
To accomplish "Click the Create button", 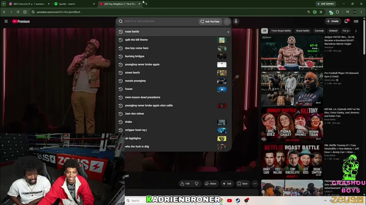I will [x=333, y=21].
